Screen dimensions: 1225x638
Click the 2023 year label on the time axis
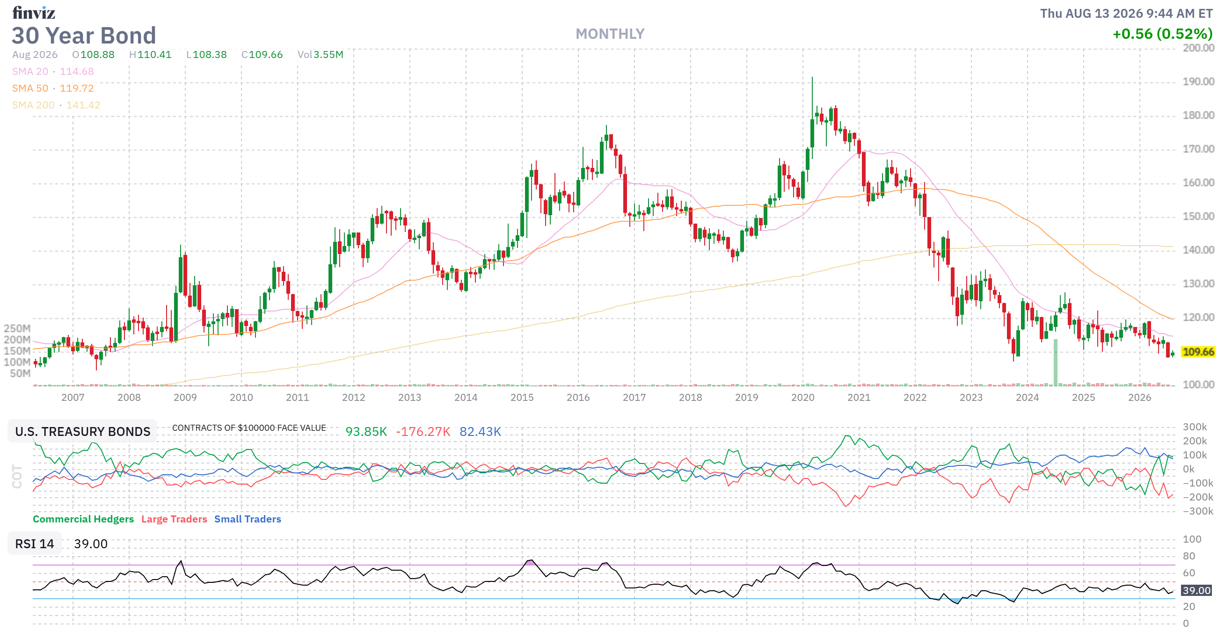coord(971,398)
